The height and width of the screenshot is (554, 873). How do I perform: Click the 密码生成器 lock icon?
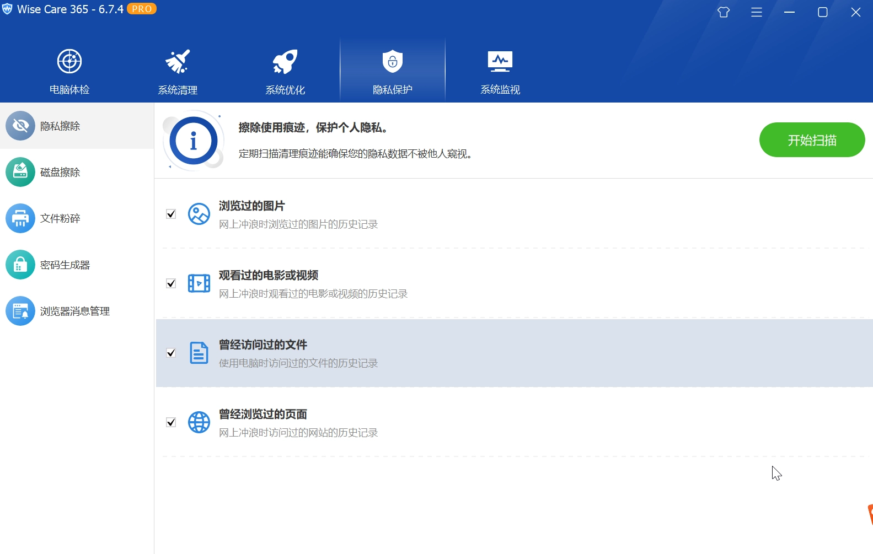(x=20, y=265)
